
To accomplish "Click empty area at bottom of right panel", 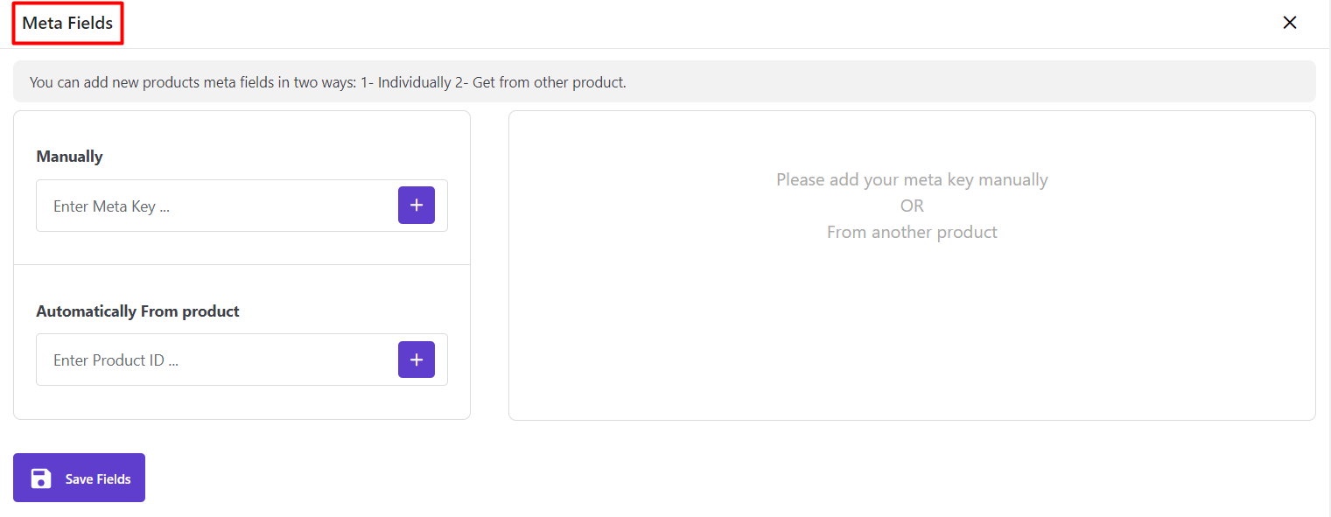I will click(912, 367).
